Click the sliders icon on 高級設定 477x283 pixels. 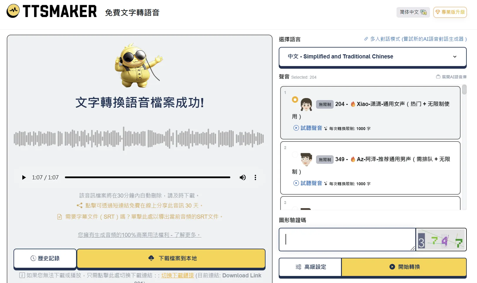[298, 267]
